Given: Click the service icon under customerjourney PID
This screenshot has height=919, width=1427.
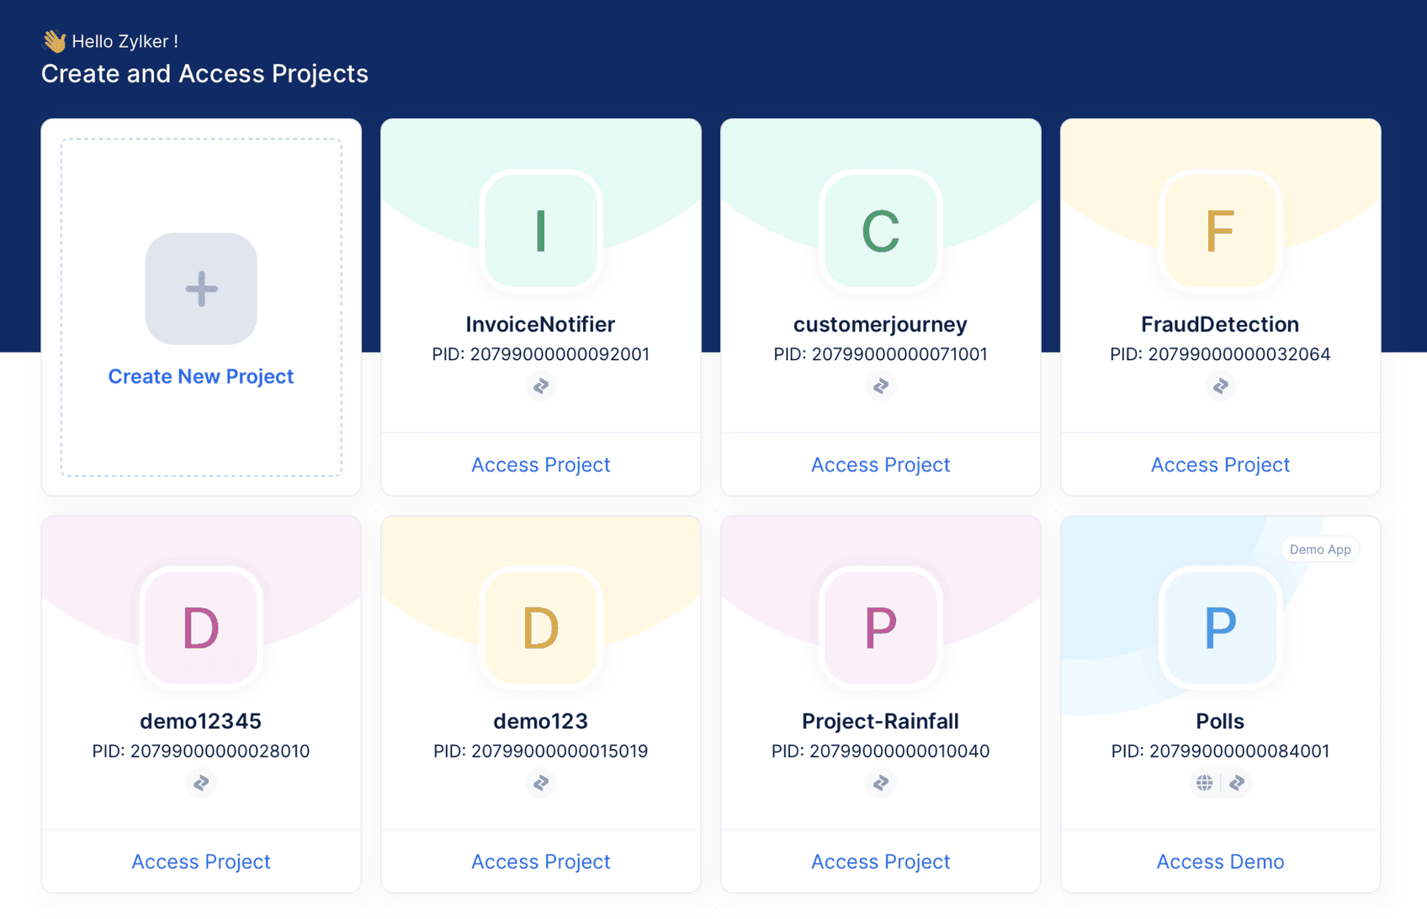Looking at the screenshot, I should pos(881,385).
